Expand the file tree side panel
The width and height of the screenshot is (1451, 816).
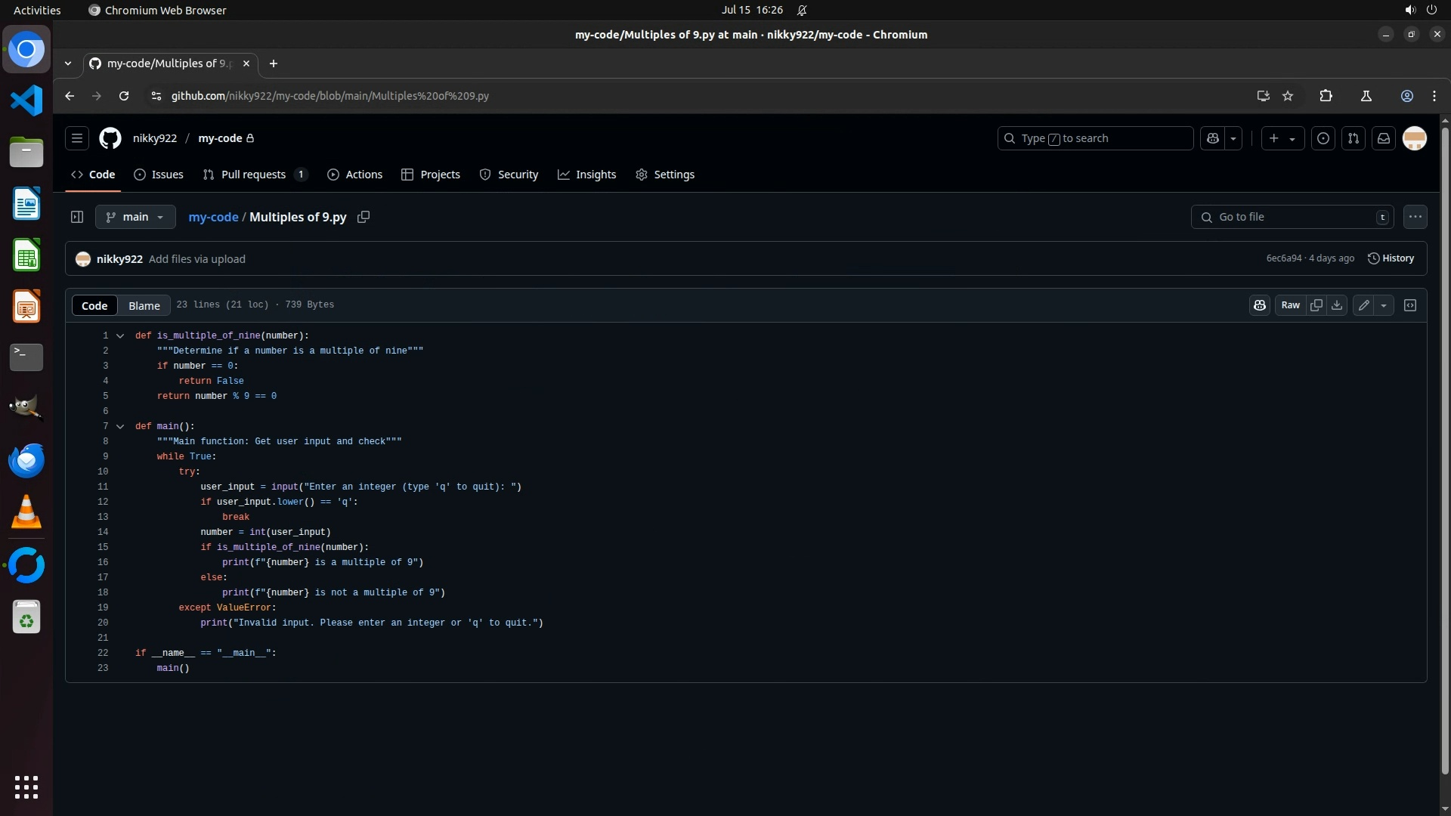point(76,217)
